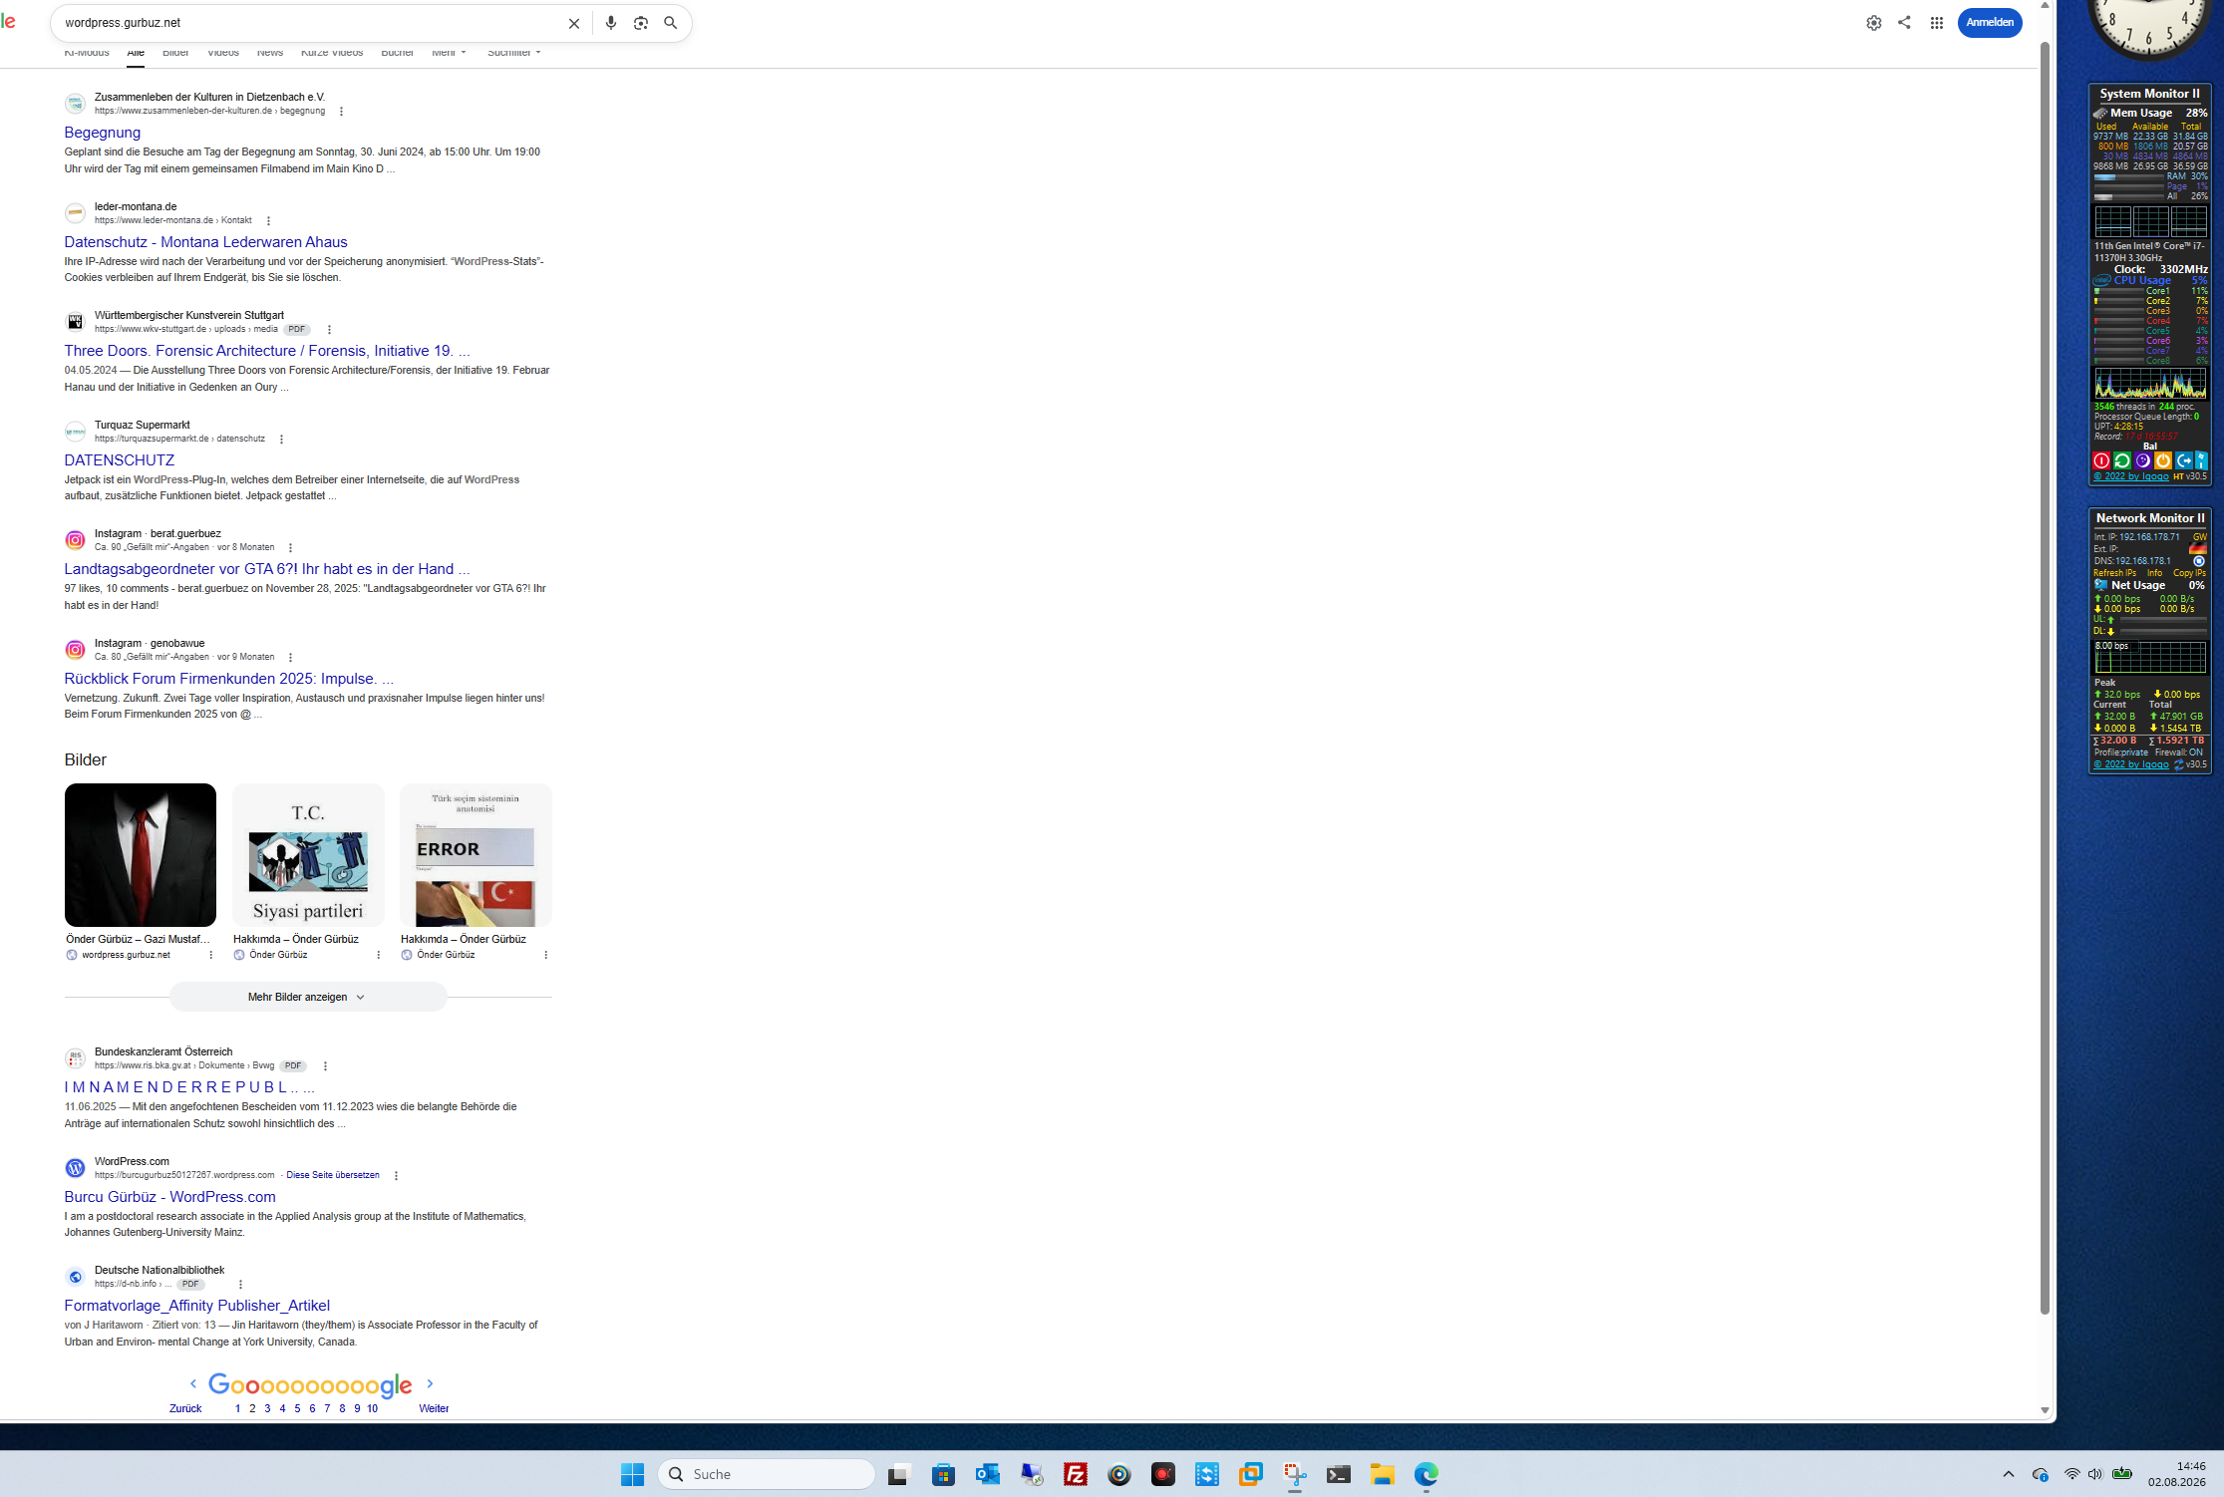Viewport: 2224px width, 1497px height.
Task: Click the red shutdown icon in System Monitor
Action: tap(2101, 460)
